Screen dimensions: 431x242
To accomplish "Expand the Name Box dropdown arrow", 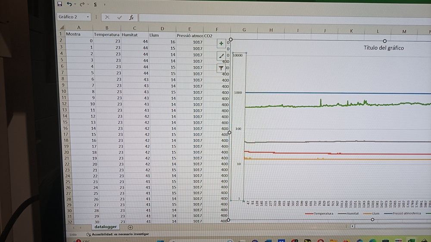I will (x=88, y=17).
